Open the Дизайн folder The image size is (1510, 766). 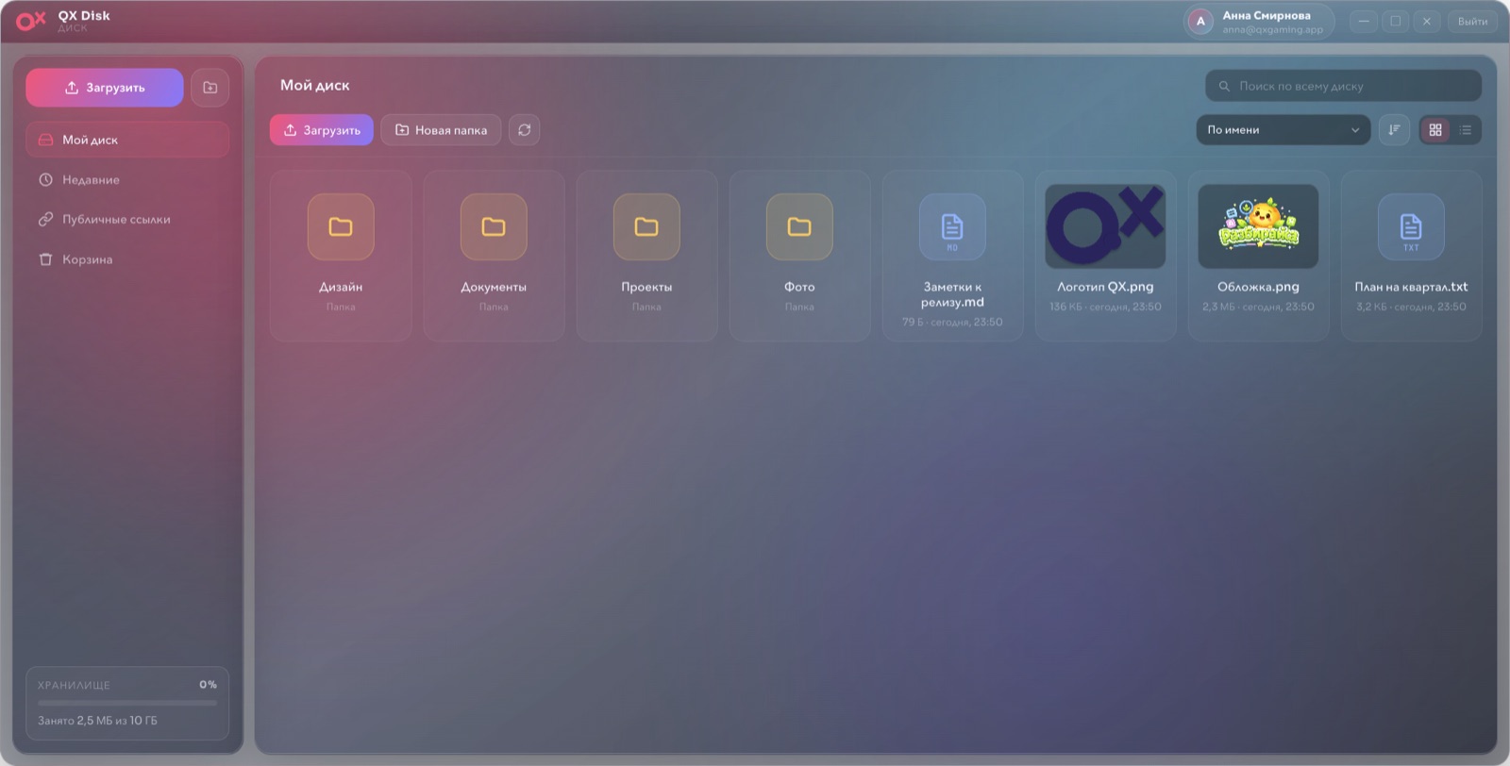341,256
